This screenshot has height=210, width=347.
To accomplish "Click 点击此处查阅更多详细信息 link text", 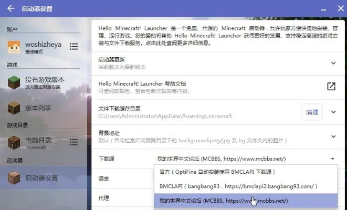I will click(x=178, y=43).
